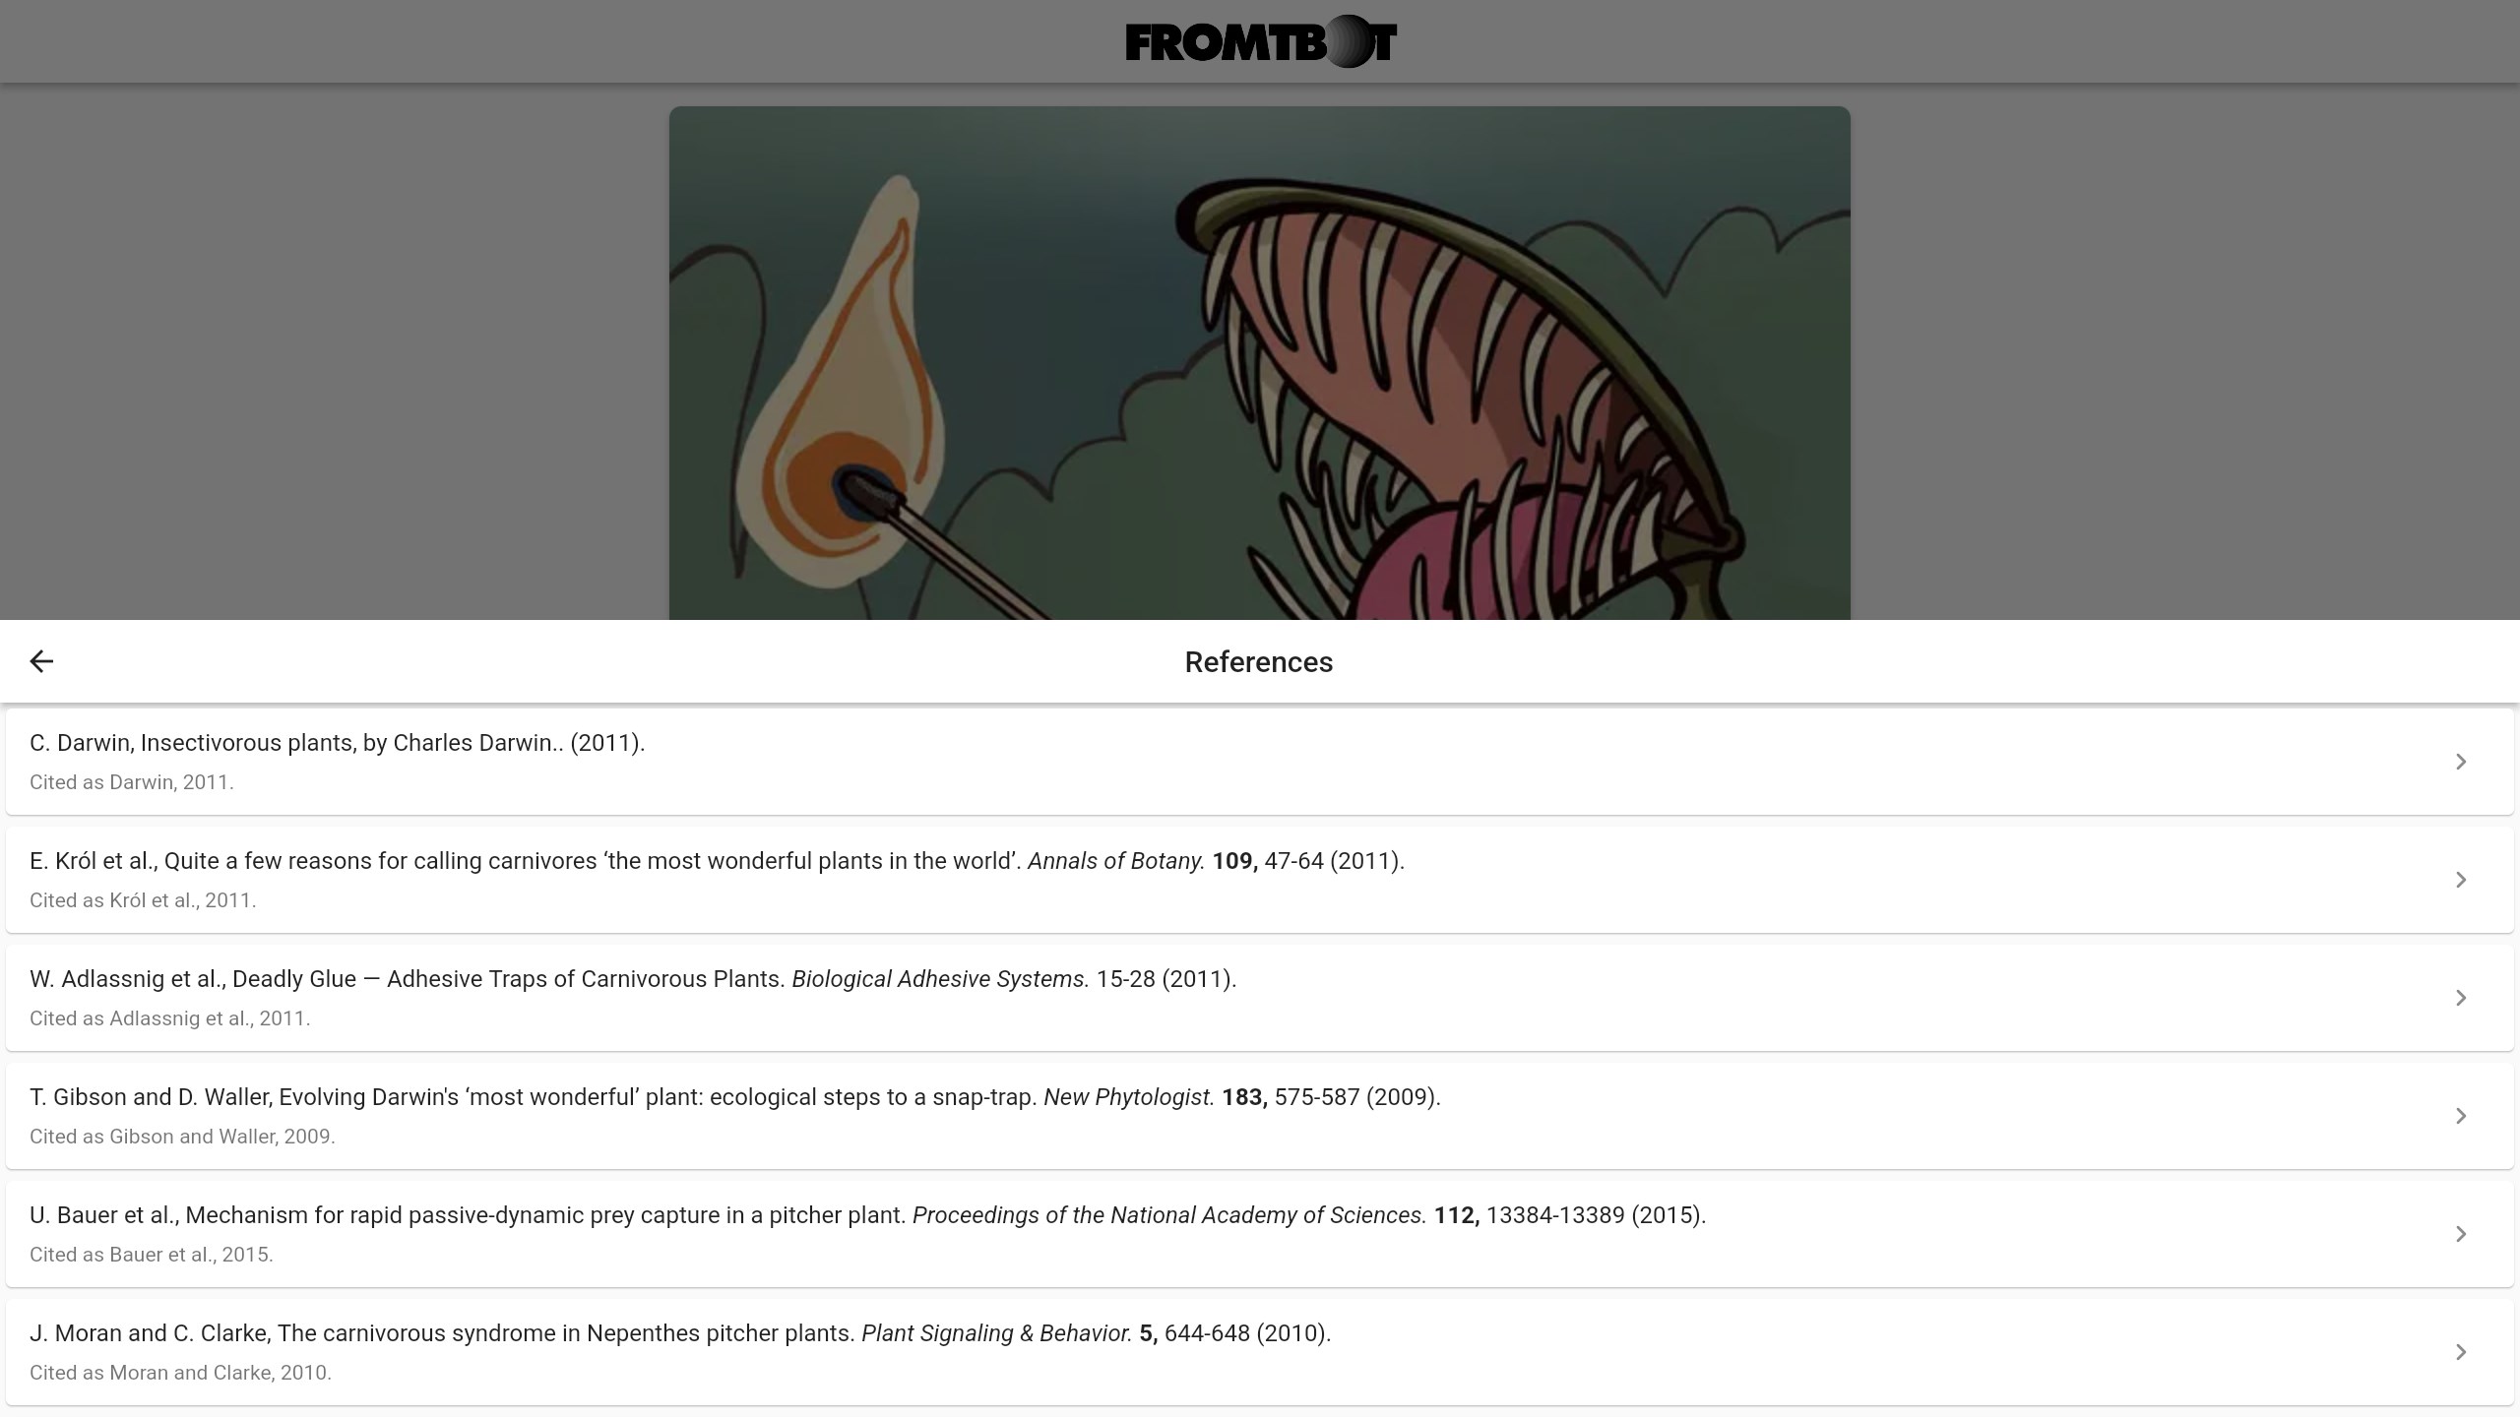The width and height of the screenshot is (2520, 1417).
Task: Click 'Cited as Gibson and Waller, 2009.' text
Action: pyautogui.click(x=182, y=1137)
